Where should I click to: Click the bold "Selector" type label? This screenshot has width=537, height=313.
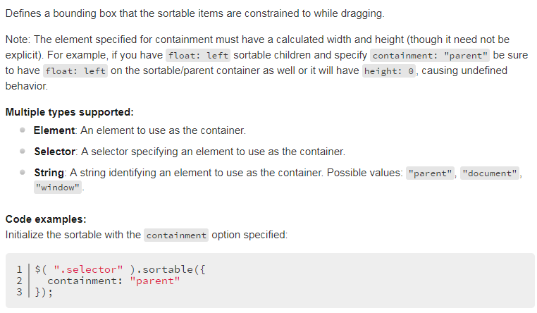tap(55, 152)
